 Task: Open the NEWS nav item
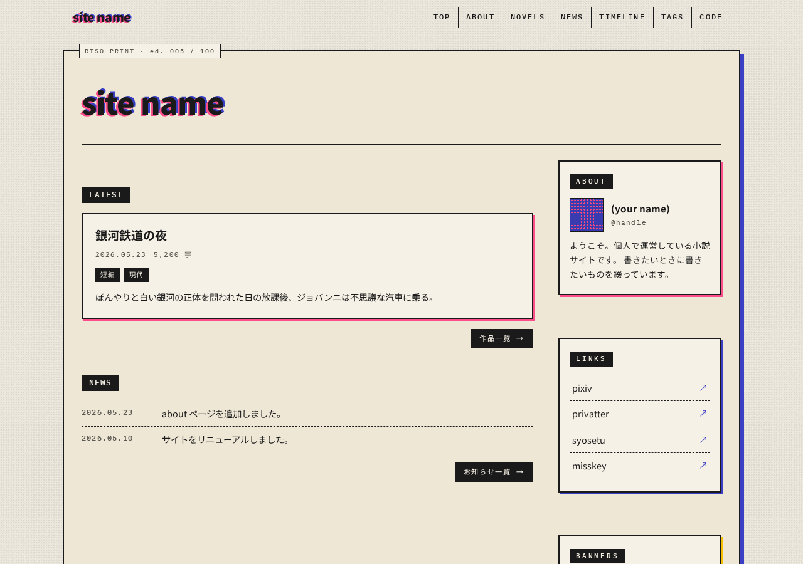[572, 17]
